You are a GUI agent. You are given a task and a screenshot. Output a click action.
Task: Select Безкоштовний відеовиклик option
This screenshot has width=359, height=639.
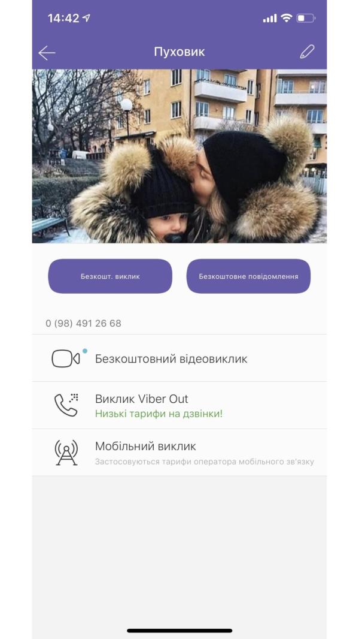pos(180,358)
